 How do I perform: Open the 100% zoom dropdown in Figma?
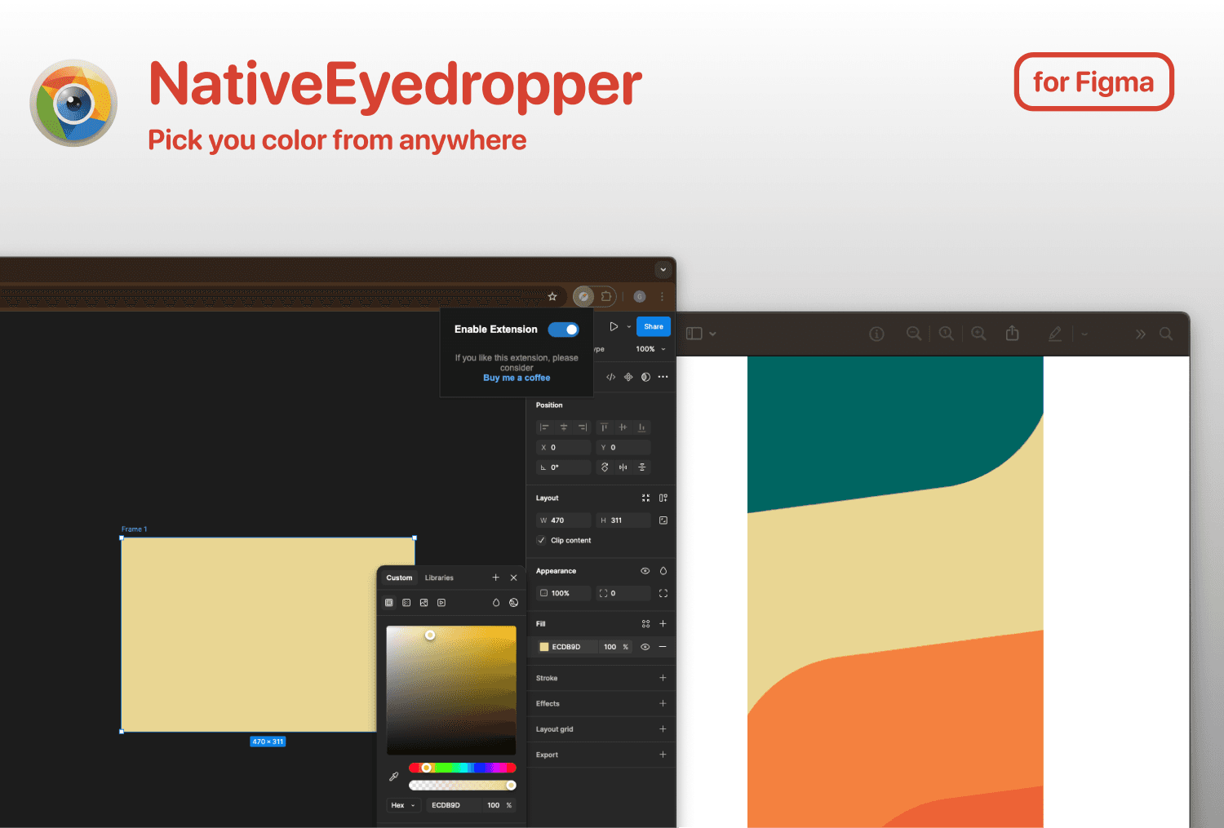650,348
